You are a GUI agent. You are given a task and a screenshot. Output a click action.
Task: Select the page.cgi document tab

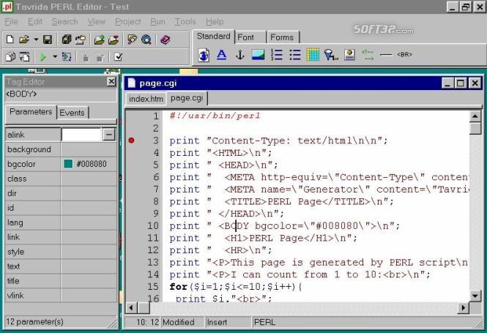(187, 98)
